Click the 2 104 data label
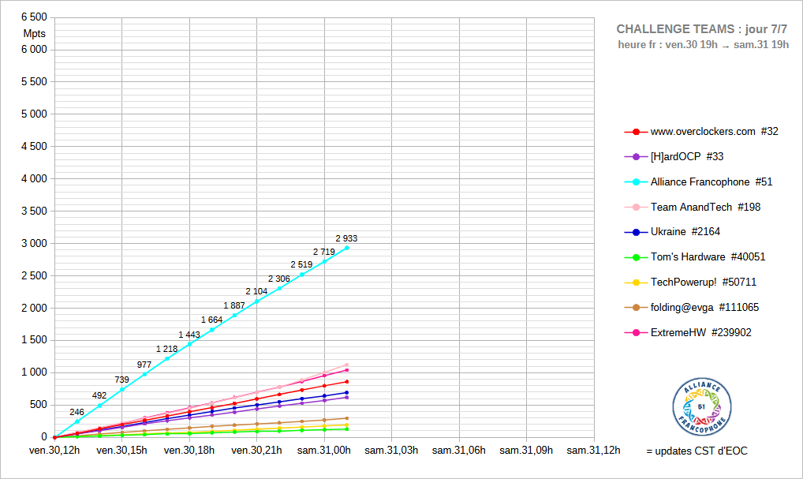The height and width of the screenshot is (479, 803). 256,291
